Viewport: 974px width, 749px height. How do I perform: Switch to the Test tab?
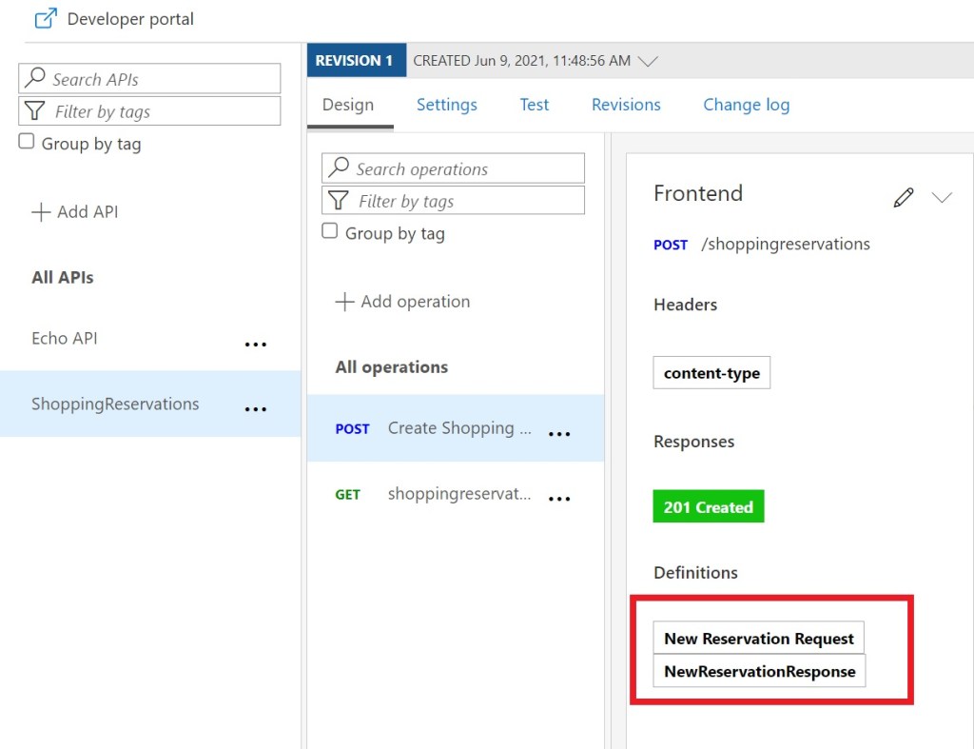point(534,105)
